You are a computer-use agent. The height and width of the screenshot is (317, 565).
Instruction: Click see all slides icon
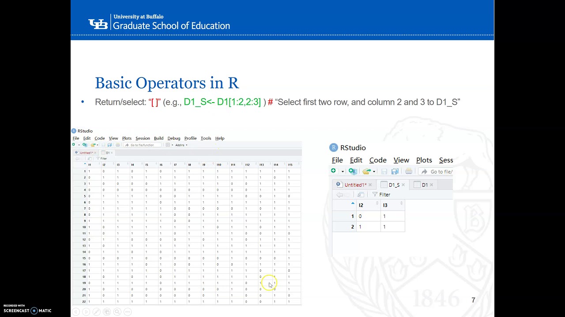click(x=107, y=312)
